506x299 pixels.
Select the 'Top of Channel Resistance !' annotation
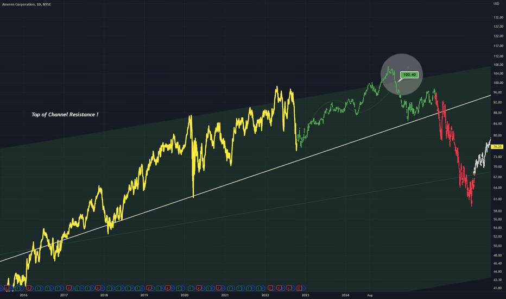(x=65, y=114)
